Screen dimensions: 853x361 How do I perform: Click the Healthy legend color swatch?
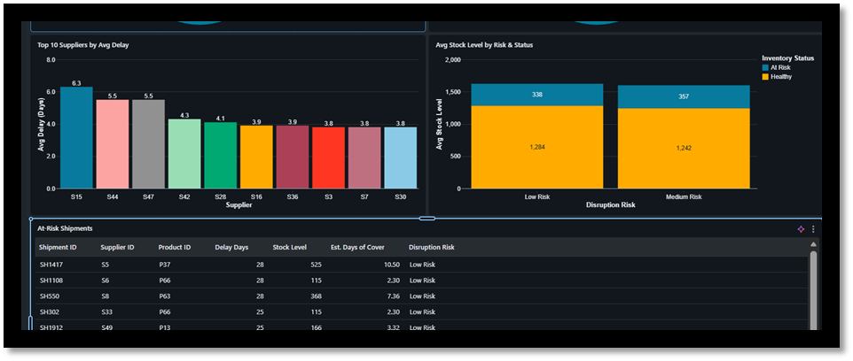[x=765, y=77]
